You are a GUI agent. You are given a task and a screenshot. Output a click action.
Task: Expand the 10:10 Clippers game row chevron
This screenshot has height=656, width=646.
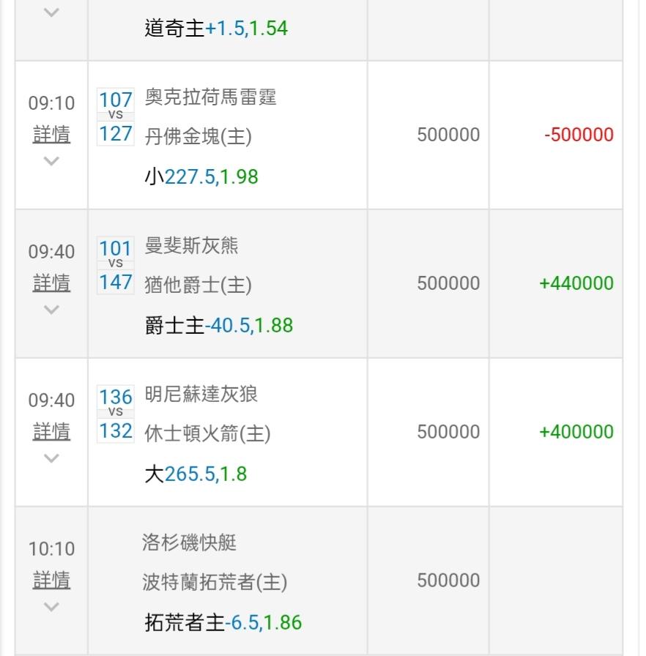coord(51,607)
